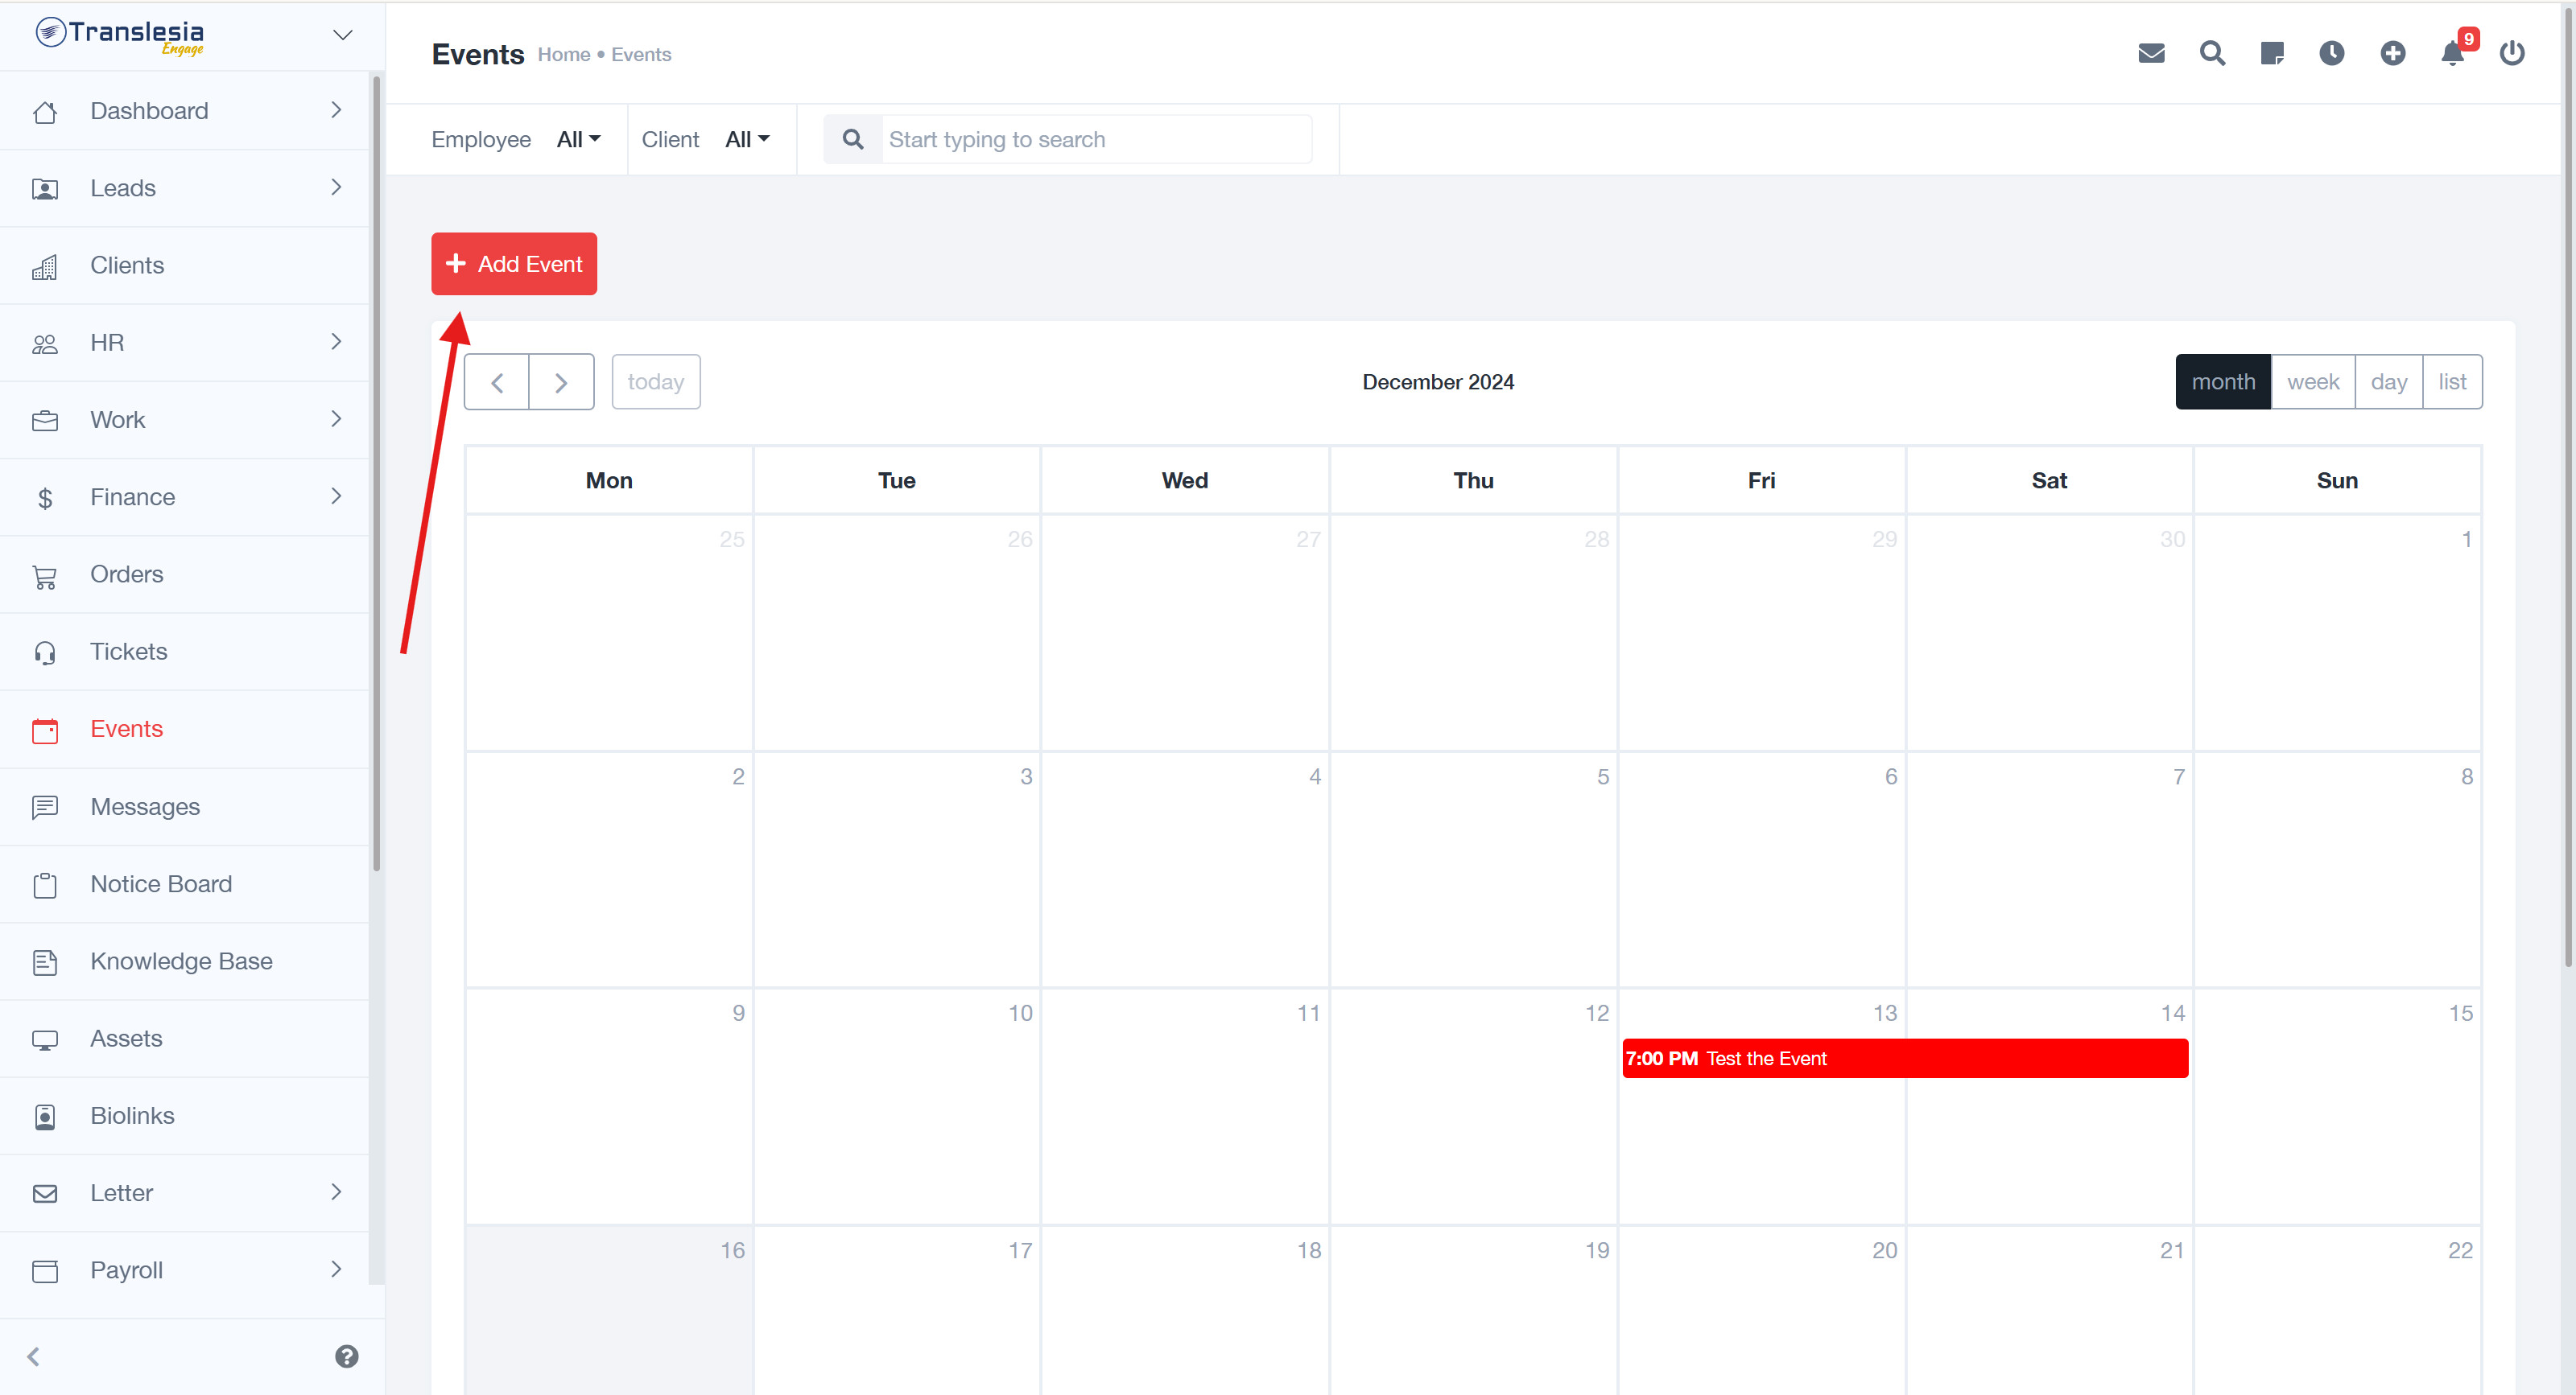The image size is (2576, 1395).
Task: Expand the Translesia workspace chevron
Action: 343,35
